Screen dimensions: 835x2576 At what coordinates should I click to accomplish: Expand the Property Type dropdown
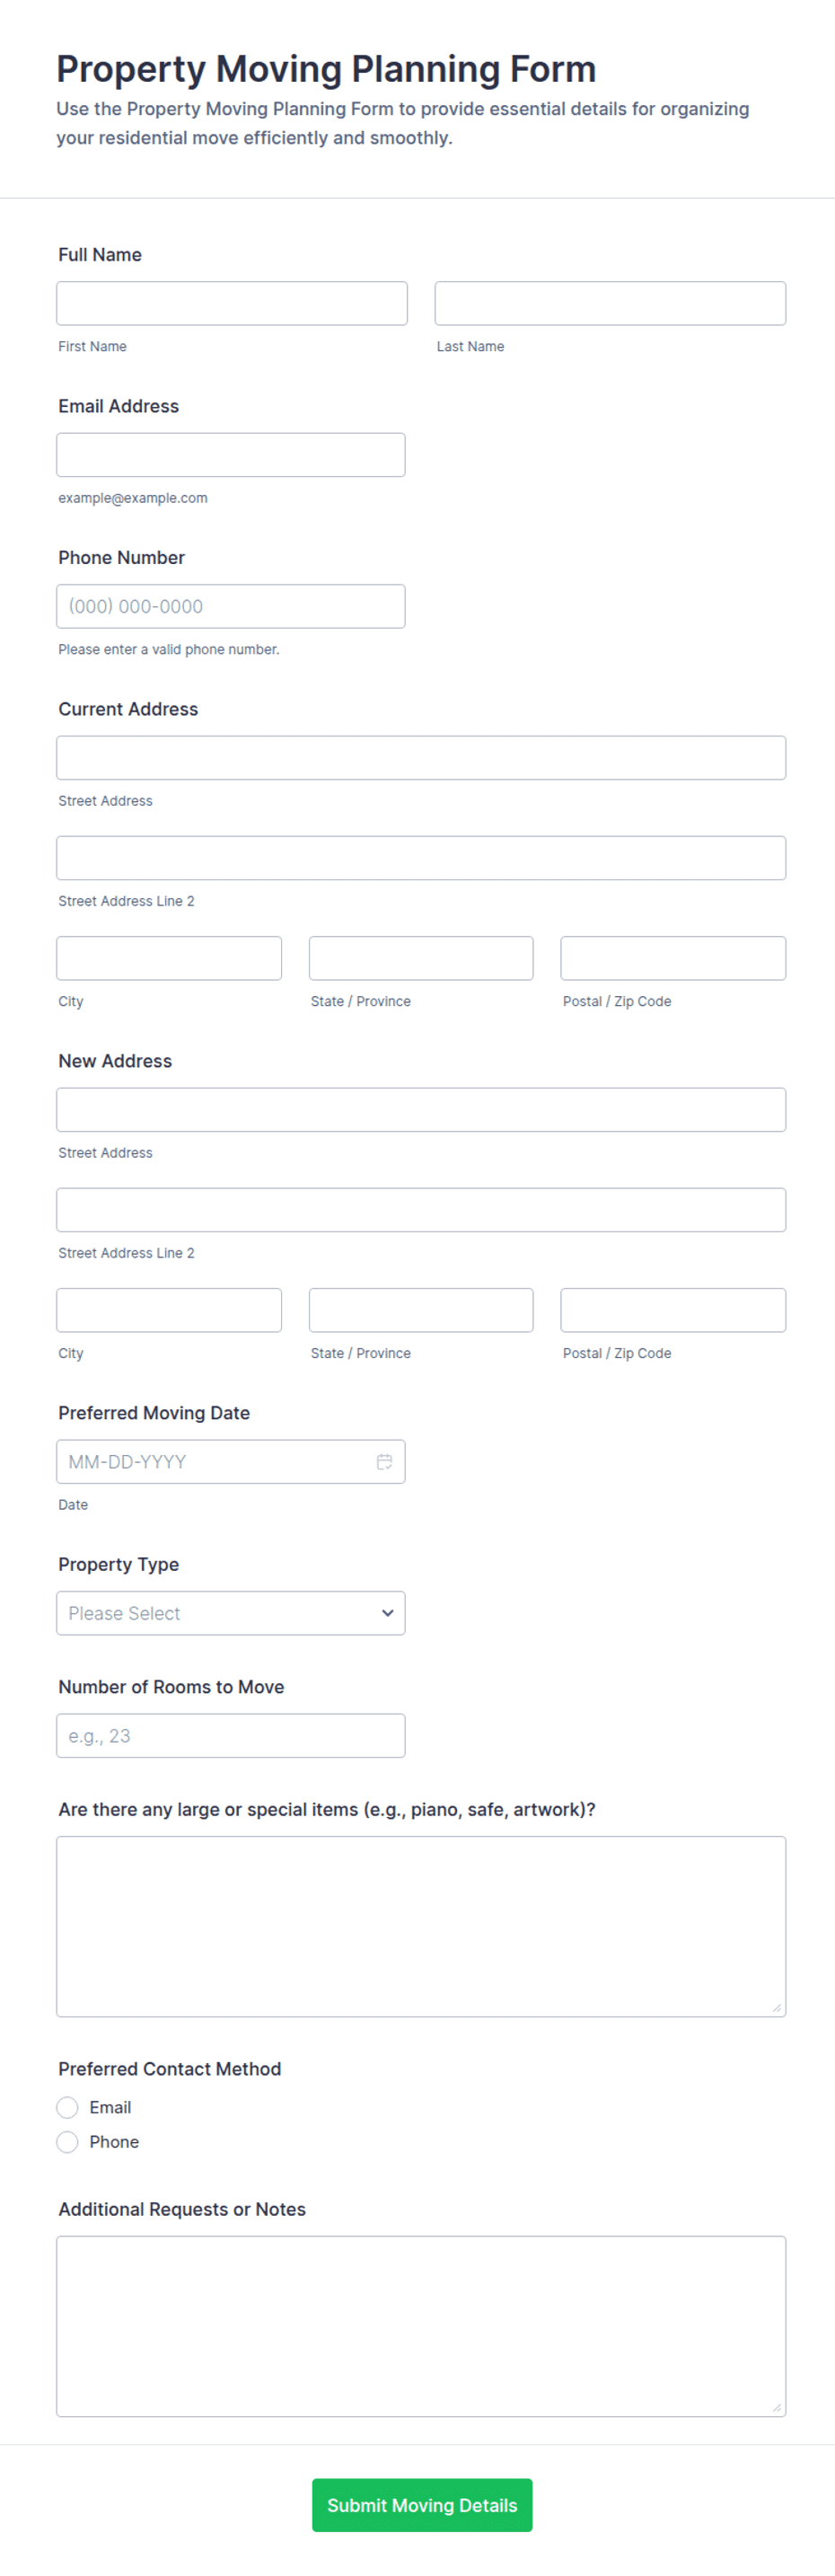[231, 1613]
